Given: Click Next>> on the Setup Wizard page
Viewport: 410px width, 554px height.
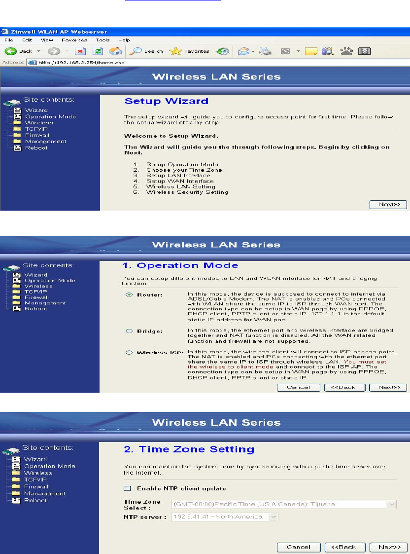Looking at the screenshot, I should pos(388,205).
